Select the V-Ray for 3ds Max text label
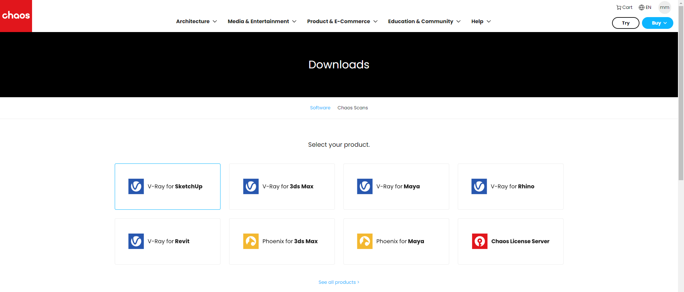 pos(288,186)
